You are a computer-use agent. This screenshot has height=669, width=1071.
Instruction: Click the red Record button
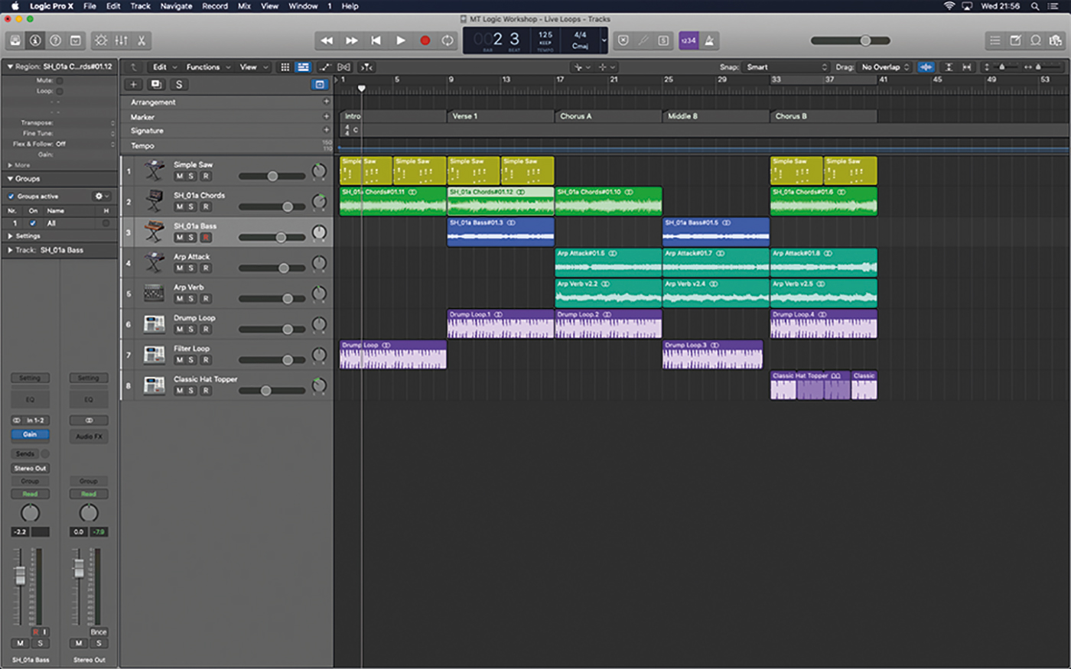425,41
